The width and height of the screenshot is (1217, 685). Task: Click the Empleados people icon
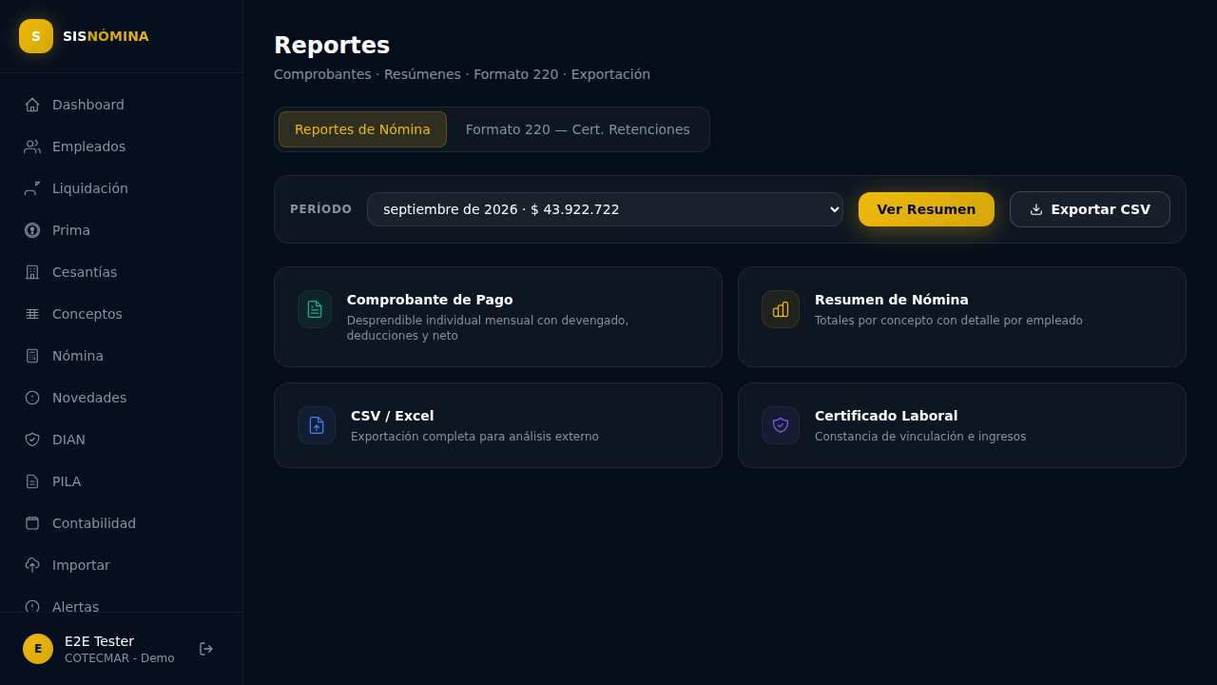point(32,147)
